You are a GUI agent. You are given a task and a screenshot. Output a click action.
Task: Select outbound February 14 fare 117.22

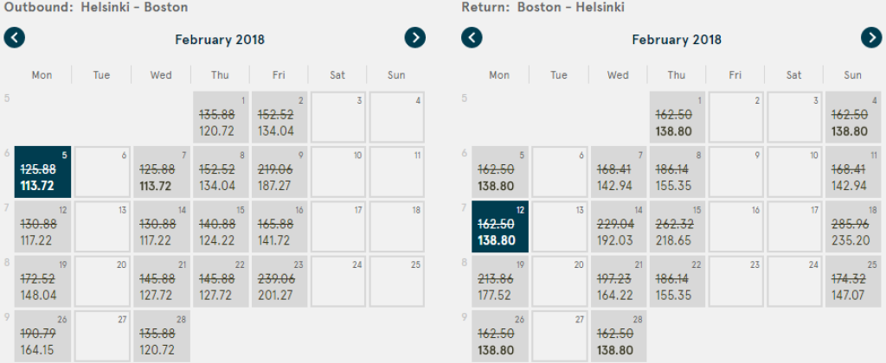point(162,227)
